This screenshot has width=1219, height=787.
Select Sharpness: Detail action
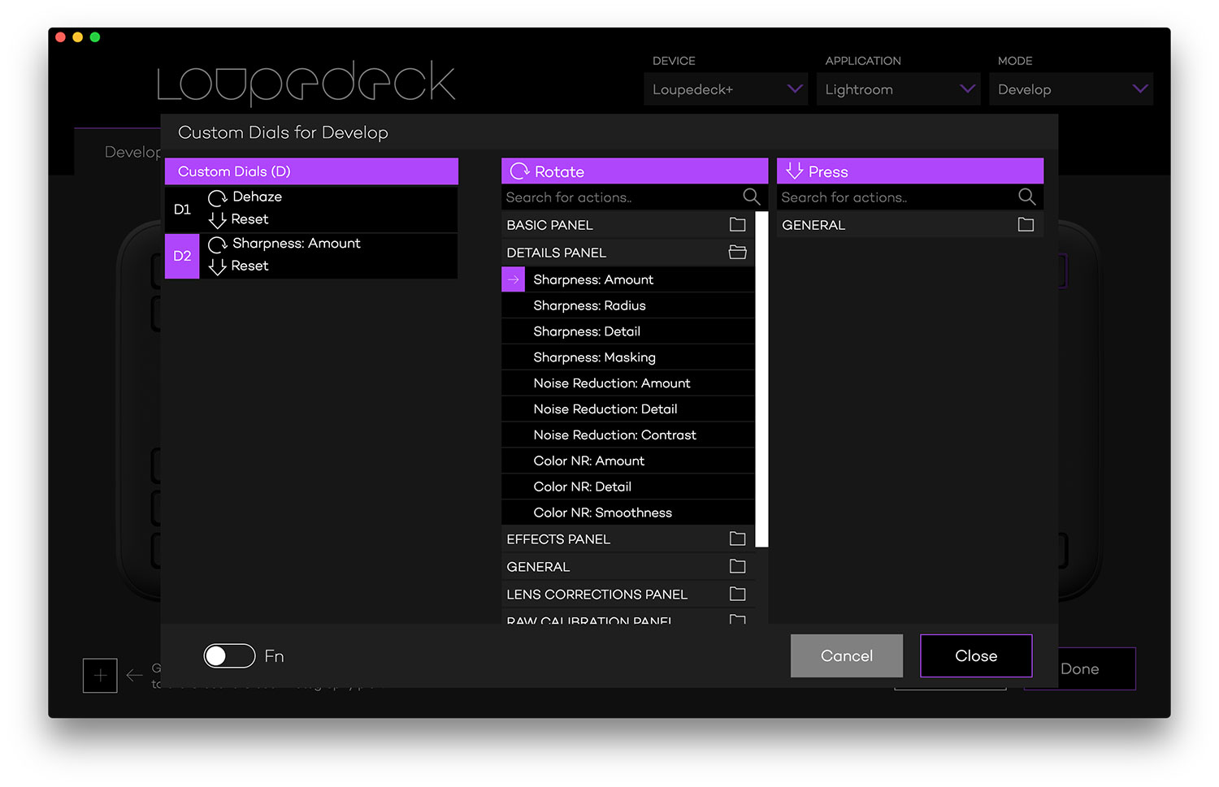pos(628,331)
